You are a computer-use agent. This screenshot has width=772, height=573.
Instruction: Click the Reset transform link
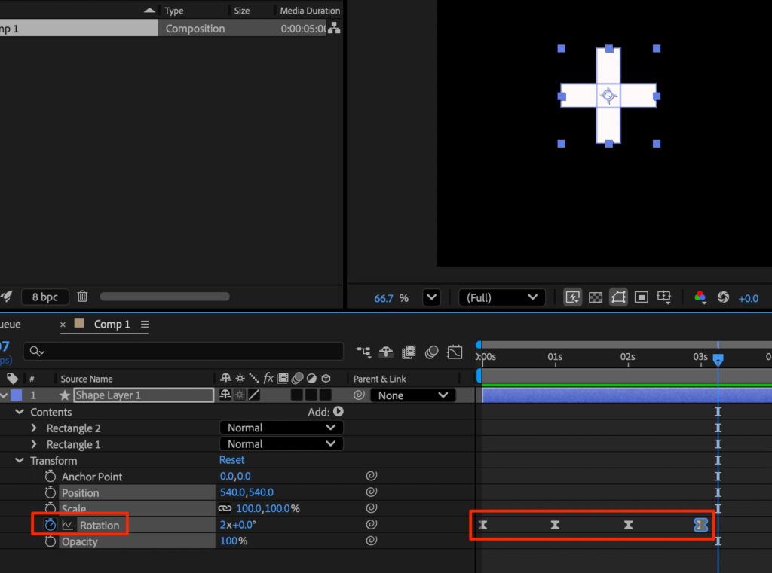232,460
